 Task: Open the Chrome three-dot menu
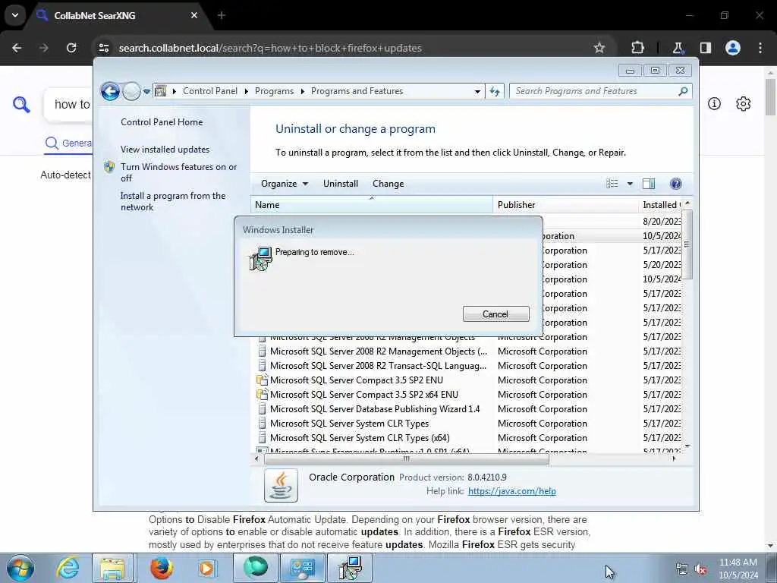click(760, 48)
